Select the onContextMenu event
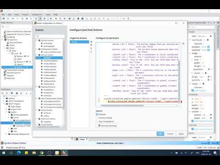Image resolution: width=220 pixels, height=165 pixels. click(x=50, y=60)
